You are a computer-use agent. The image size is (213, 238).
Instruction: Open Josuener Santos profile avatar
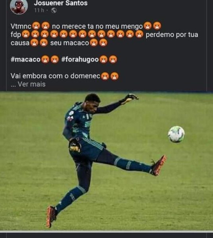click(x=19, y=6)
